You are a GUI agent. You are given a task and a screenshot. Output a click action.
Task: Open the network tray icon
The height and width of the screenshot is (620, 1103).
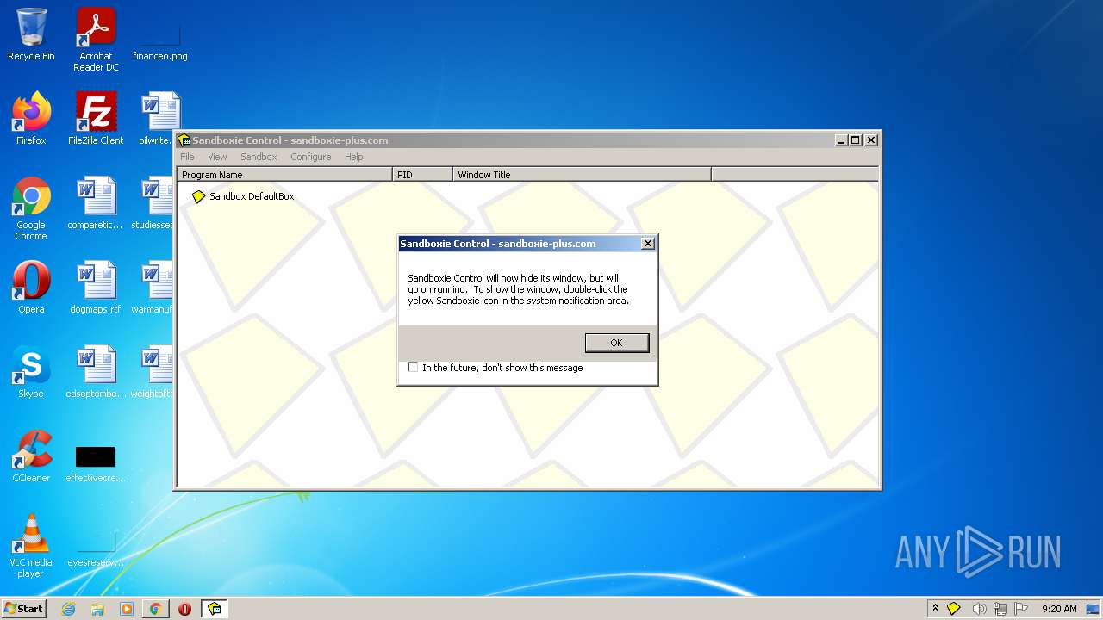(1000, 609)
